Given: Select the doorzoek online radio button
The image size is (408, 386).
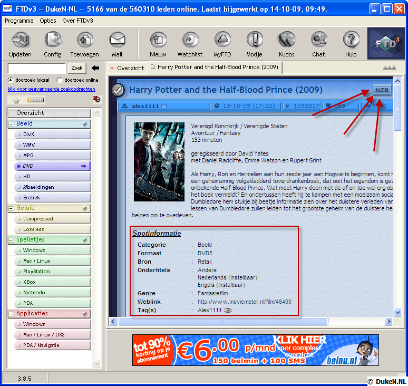Looking at the screenshot, I should click(60, 80).
